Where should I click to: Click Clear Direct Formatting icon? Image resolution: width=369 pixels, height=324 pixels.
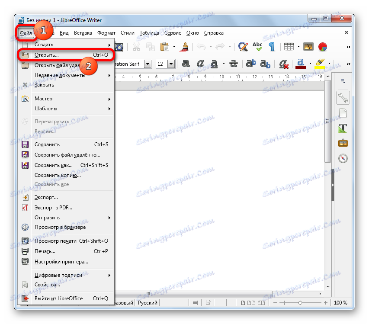284,64
